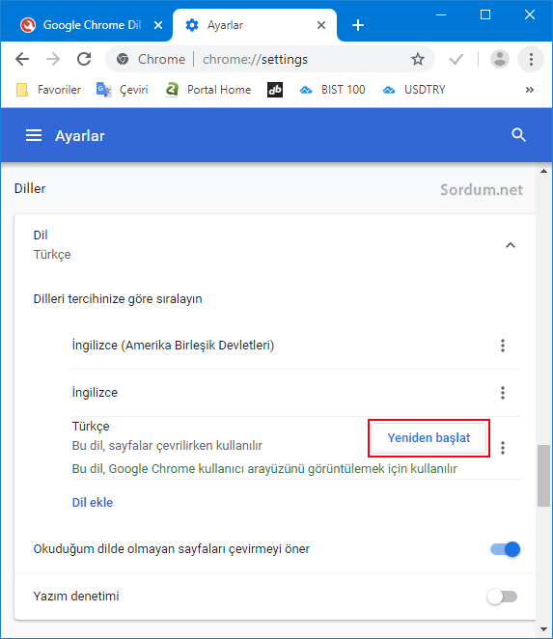Image resolution: width=553 pixels, height=639 pixels.
Task: Click the Chrome site info chip
Action: [152, 60]
